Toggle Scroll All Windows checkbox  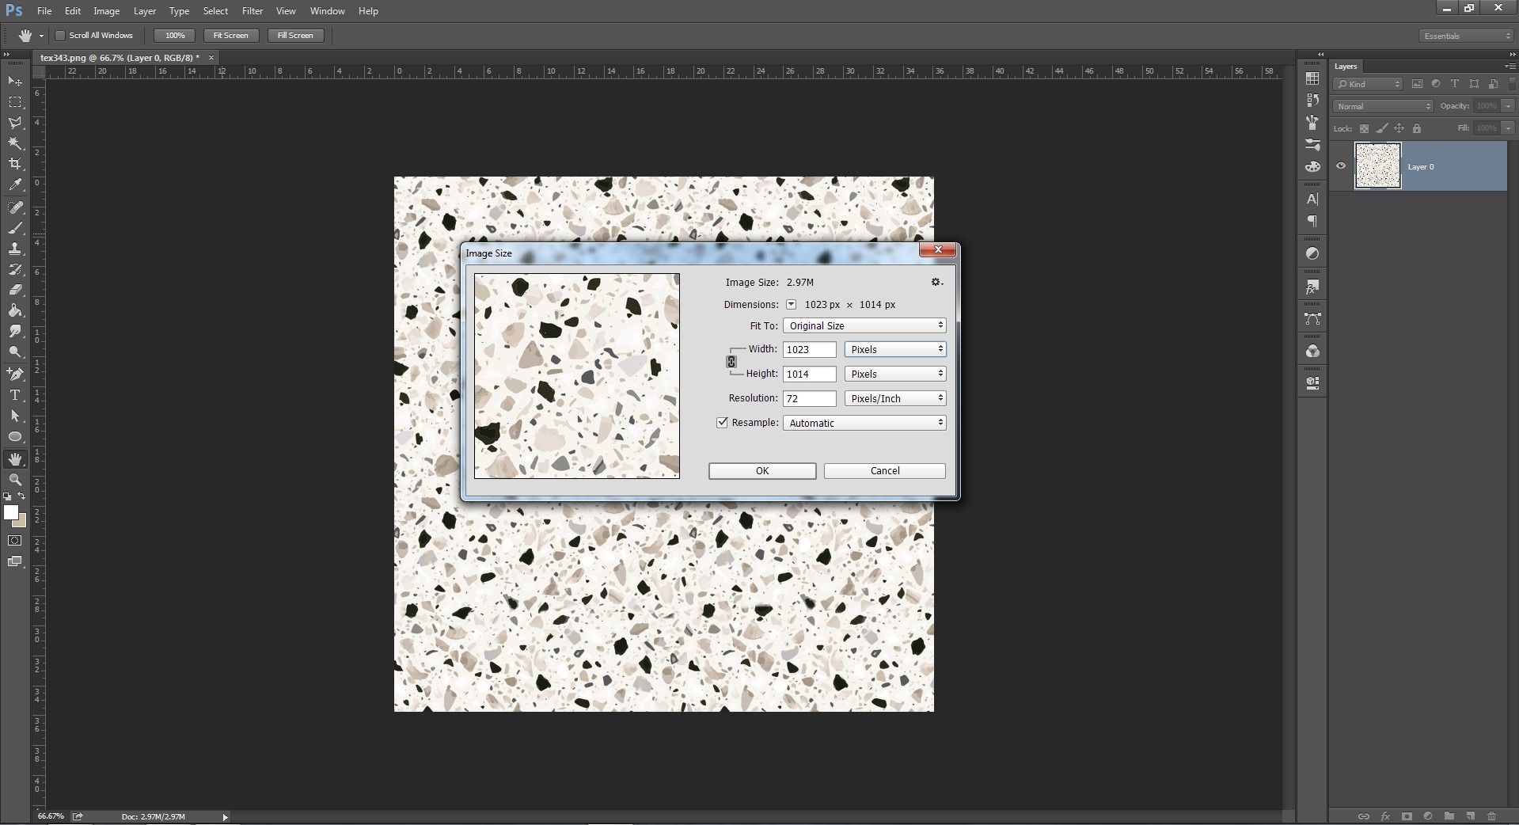point(59,36)
